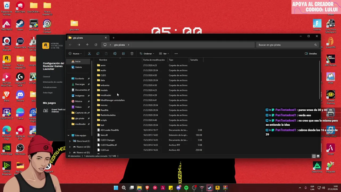Open Galería in navigation pane
This screenshot has height=192, width=341.
78,67
